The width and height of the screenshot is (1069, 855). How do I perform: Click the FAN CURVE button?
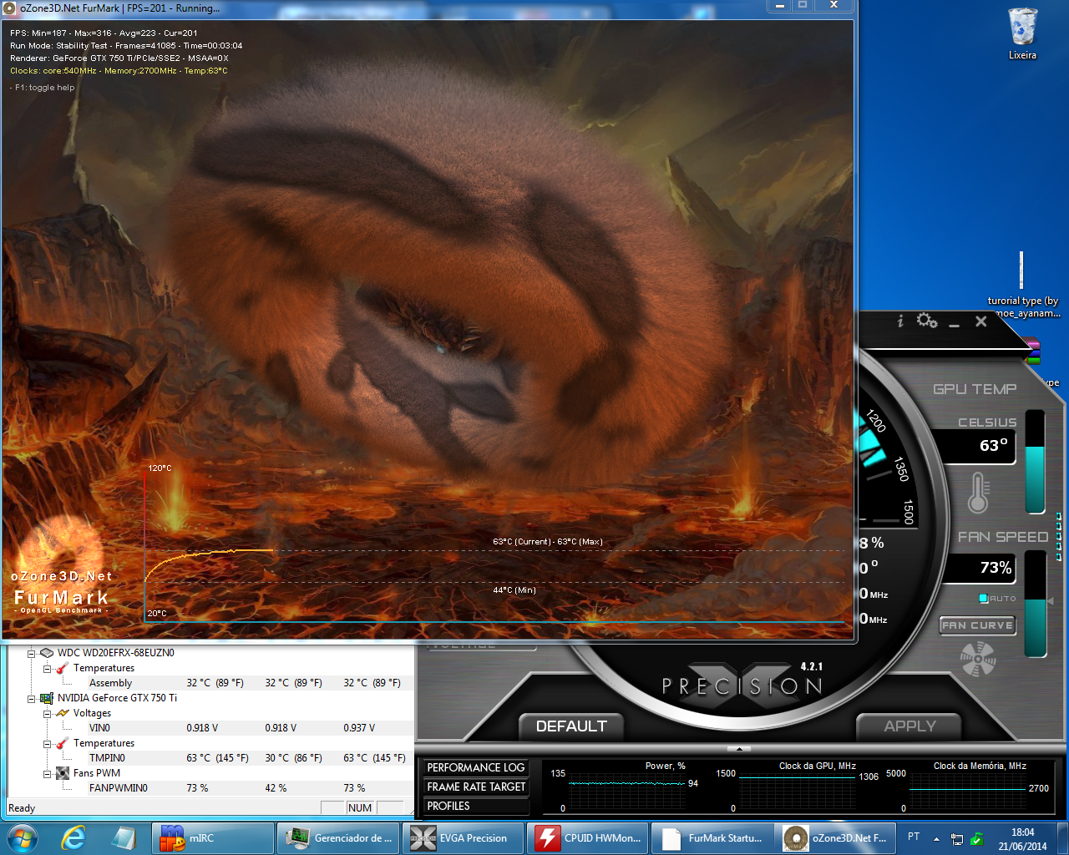click(x=977, y=625)
